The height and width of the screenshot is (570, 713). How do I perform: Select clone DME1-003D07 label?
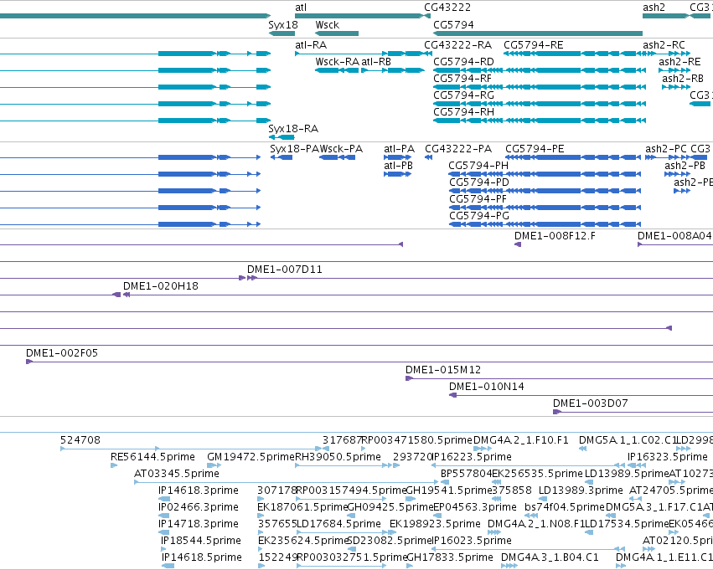click(590, 403)
